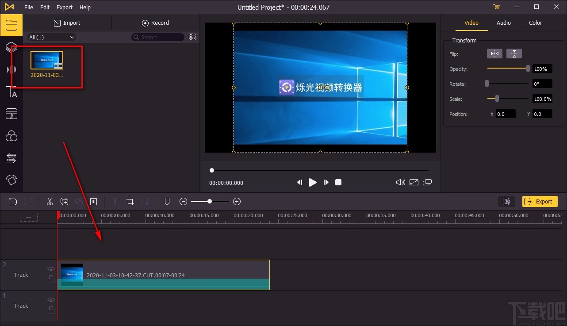The height and width of the screenshot is (326, 567).
Task: Open the grid view options for media library
Action: [x=192, y=37]
